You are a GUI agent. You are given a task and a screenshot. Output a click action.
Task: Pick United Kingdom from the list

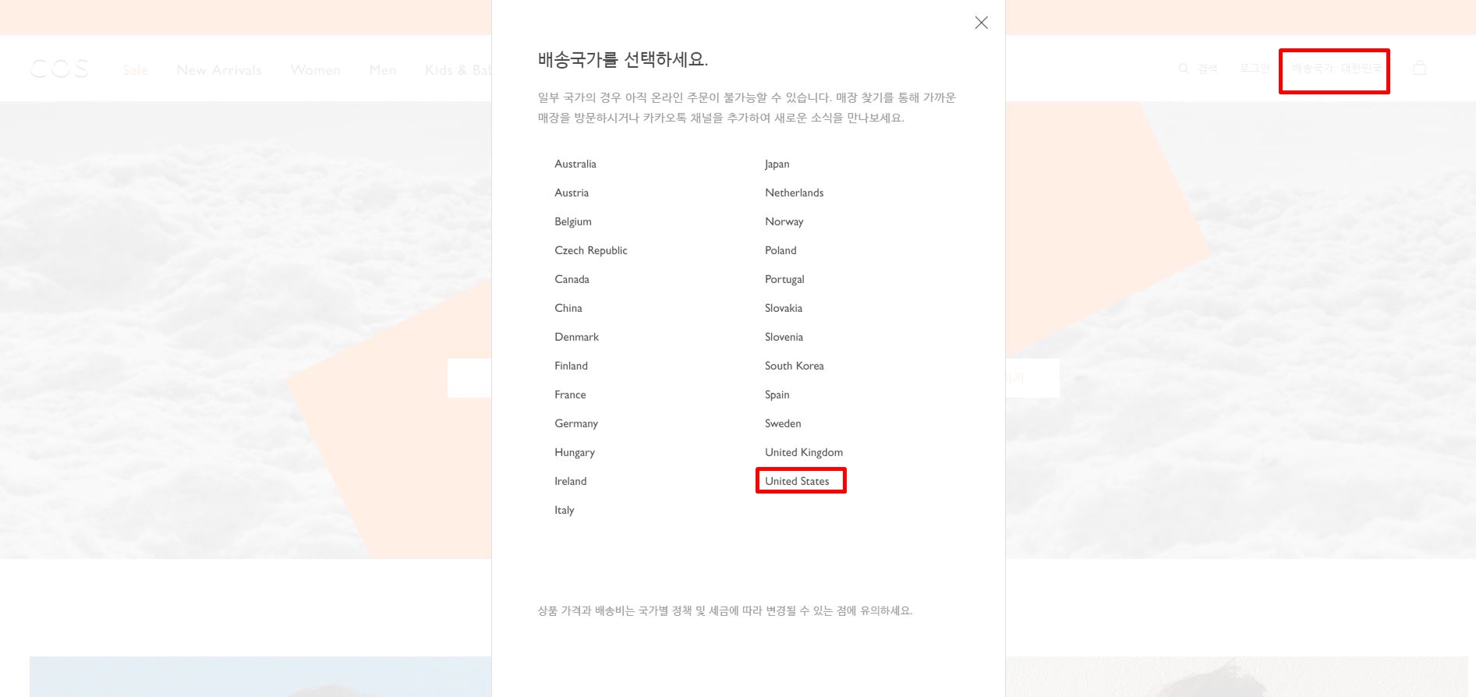(804, 452)
